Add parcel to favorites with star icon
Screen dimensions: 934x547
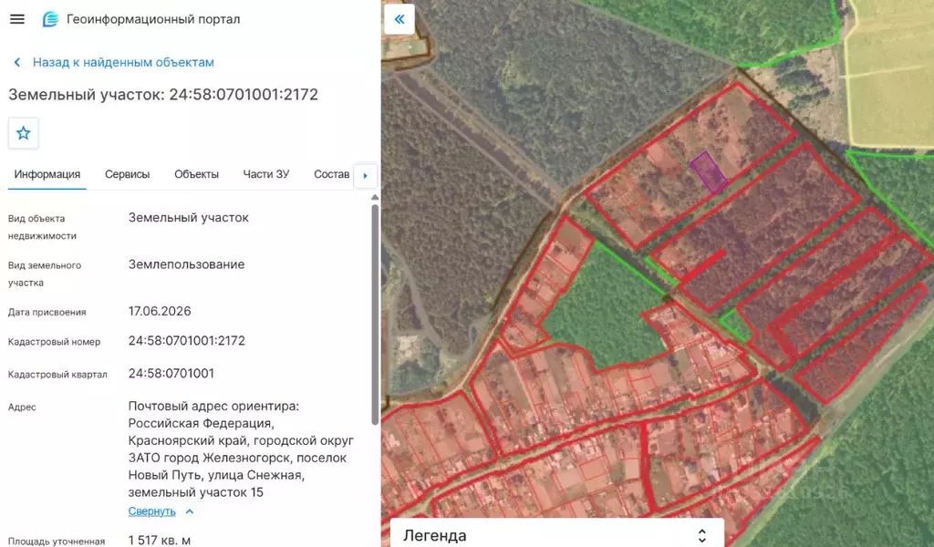(23, 133)
